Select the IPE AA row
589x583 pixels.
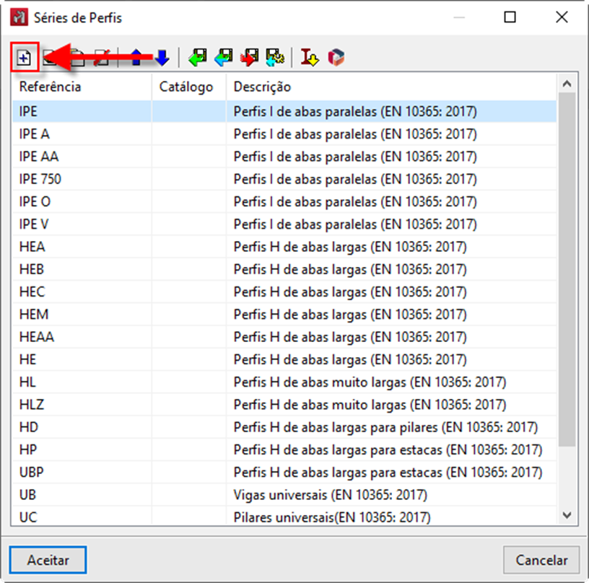point(284,157)
